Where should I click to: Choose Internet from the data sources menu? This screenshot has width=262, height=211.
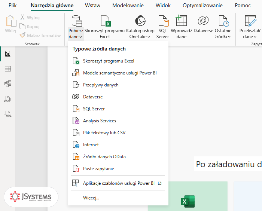click(118, 145)
